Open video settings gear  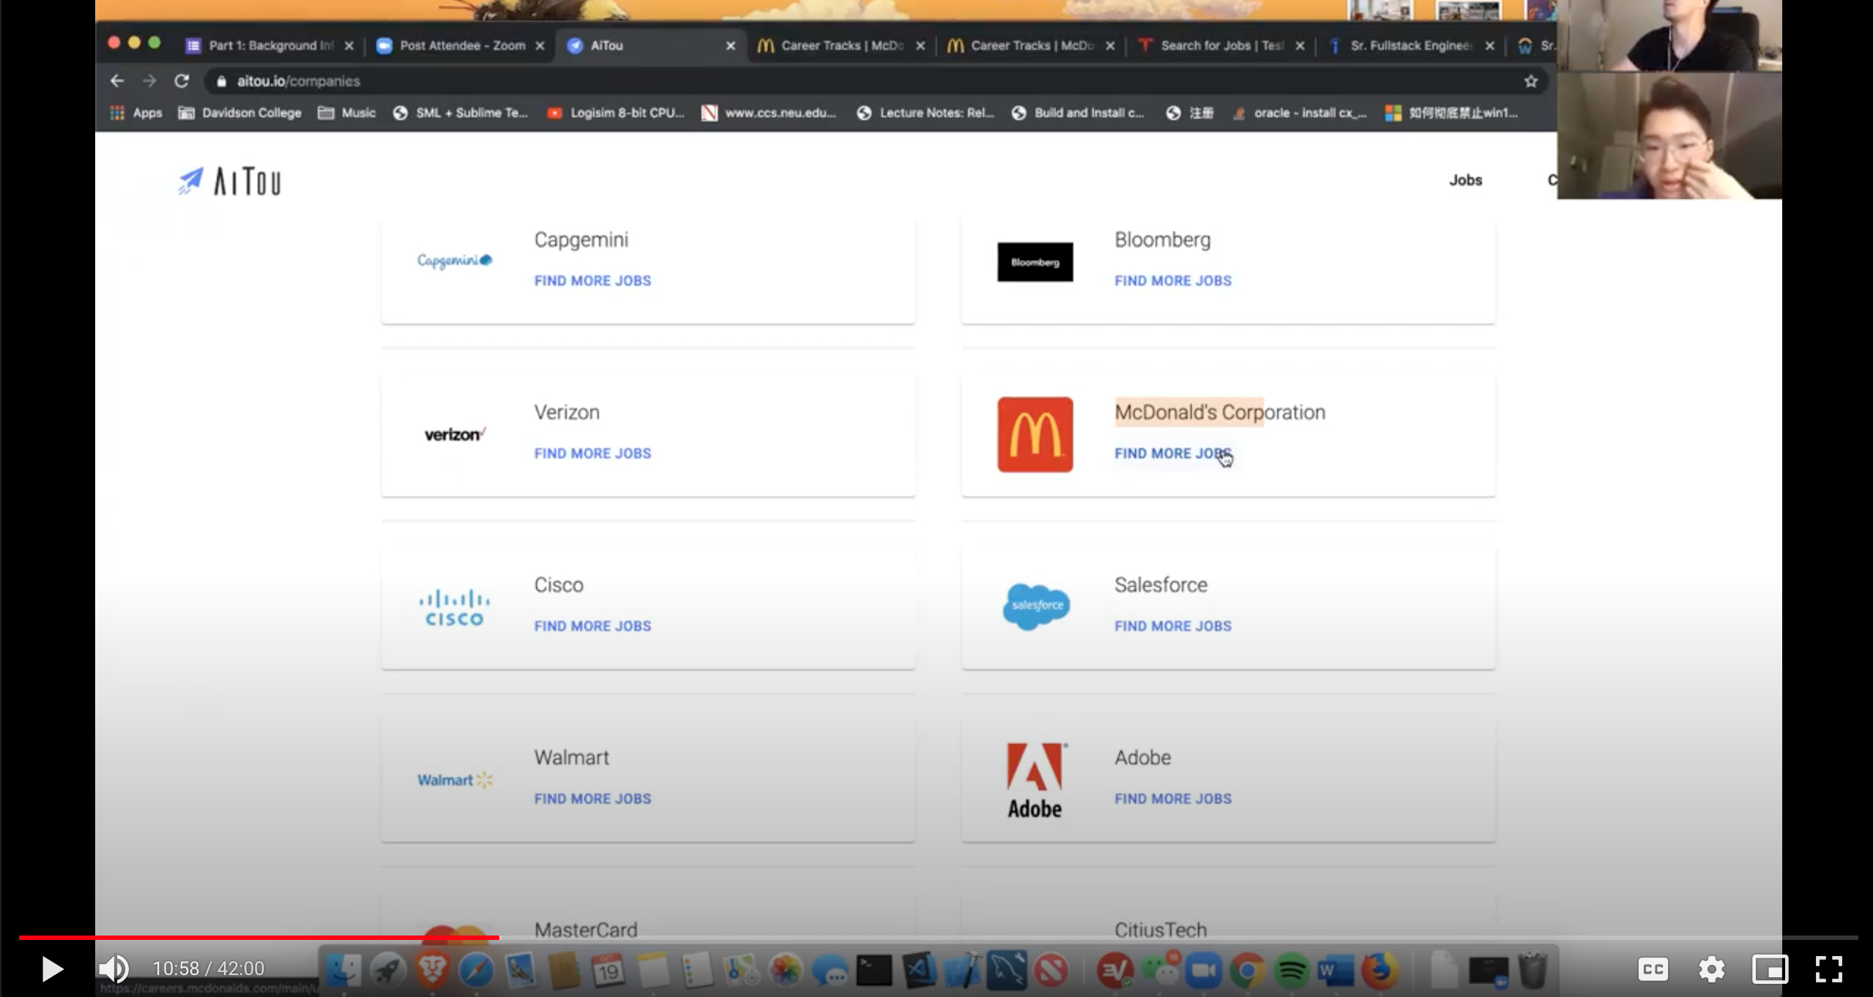(x=1711, y=969)
